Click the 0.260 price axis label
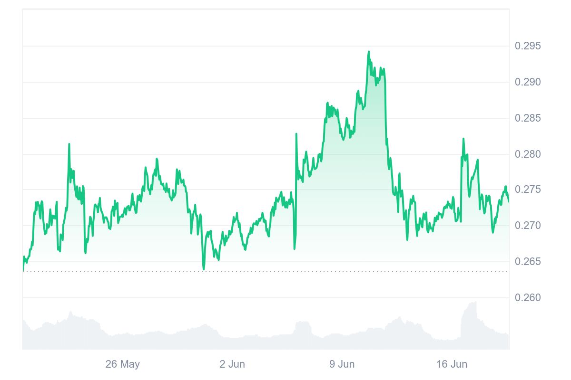571x380 pixels. tap(528, 297)
